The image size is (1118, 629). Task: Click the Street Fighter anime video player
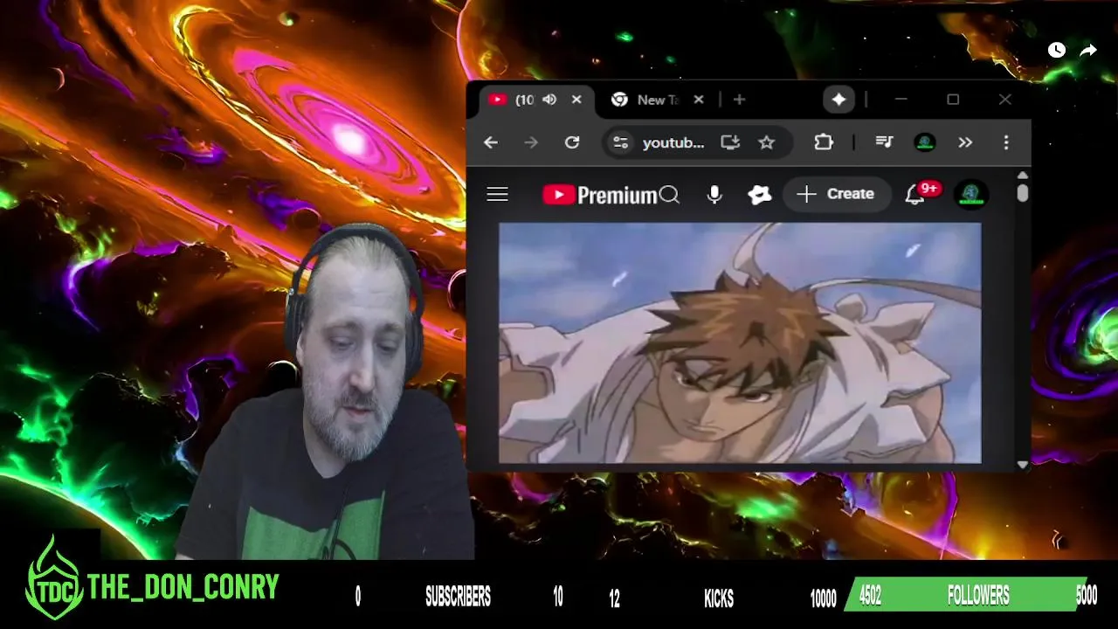click(x=740, y=342)
